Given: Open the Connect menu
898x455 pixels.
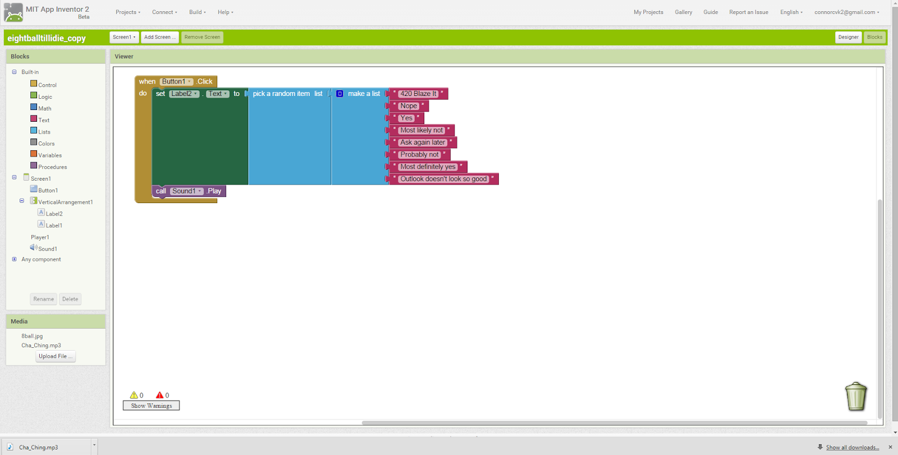Looking at the screenshot, I should [164, 12].
